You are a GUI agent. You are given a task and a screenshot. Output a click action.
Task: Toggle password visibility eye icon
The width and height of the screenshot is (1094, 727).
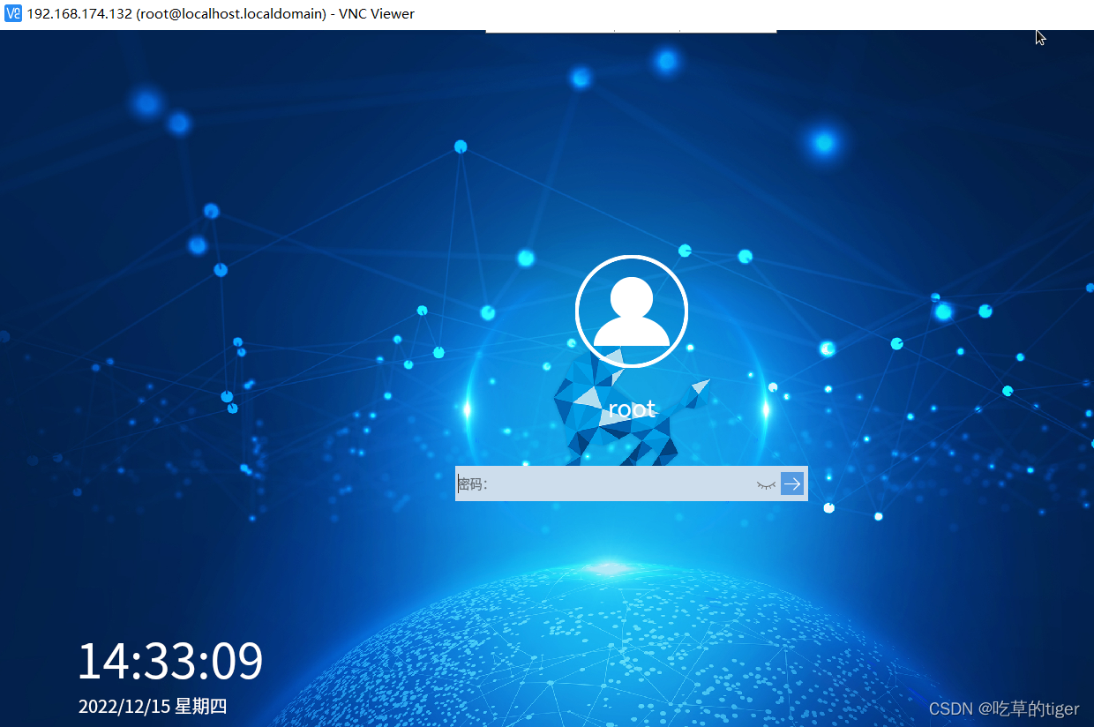click(766, 484)
